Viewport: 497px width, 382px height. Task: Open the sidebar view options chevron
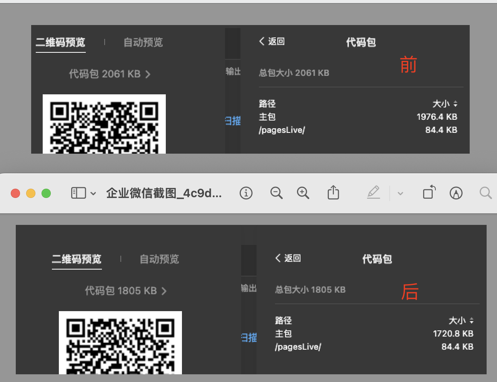tap(93, 193)
